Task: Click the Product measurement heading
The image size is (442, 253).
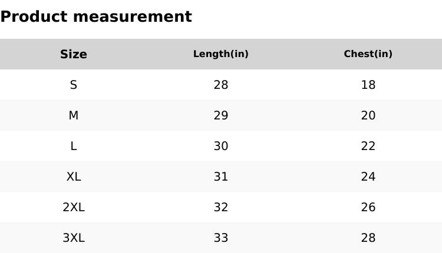Action: click(x=96, y=16)
